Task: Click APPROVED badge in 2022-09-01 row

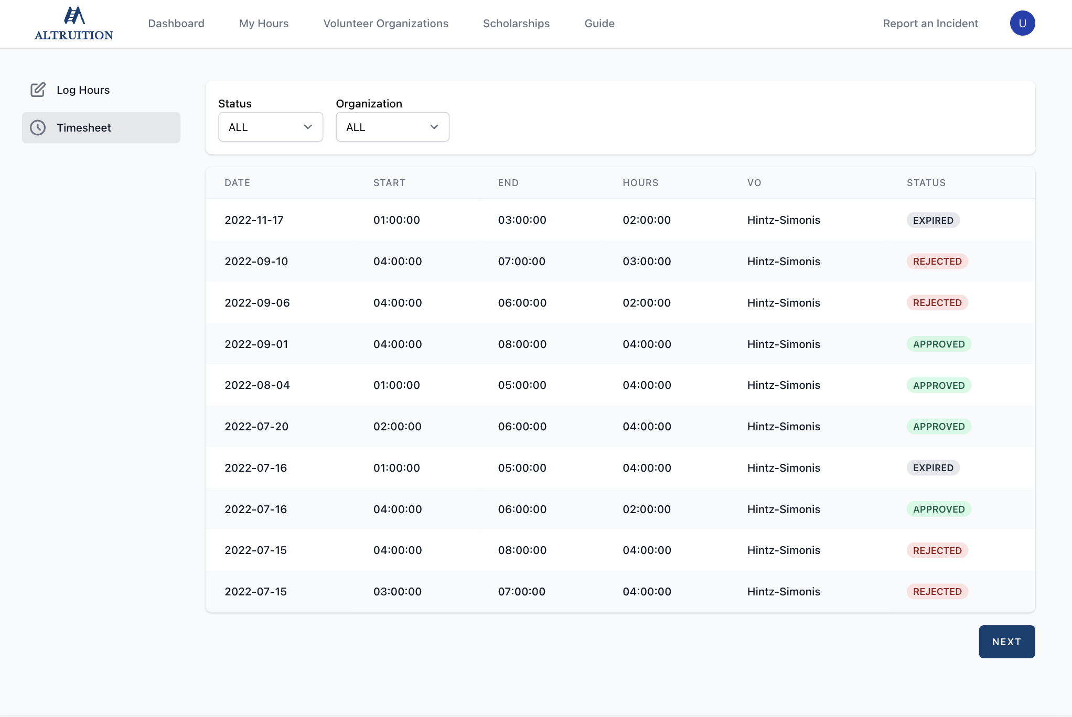Action: pyautogui.click(x=939, y=344)
